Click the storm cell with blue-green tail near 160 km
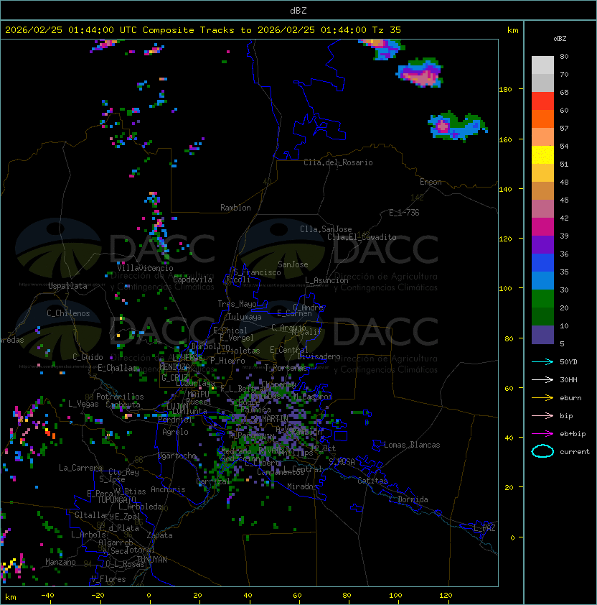 click(456, 126)
